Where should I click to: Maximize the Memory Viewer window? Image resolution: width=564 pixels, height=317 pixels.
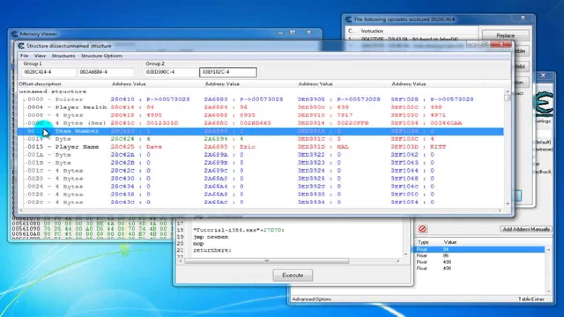coord(293,33)
